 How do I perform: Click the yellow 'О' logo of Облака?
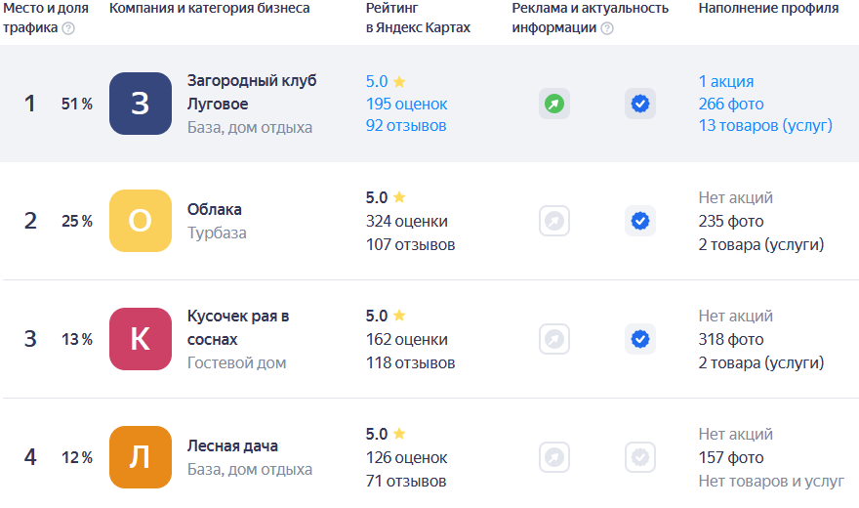click(141, 222)
